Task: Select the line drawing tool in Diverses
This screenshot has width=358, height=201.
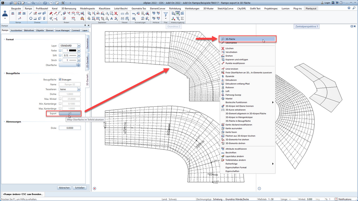Action: [x=30, y=14]
